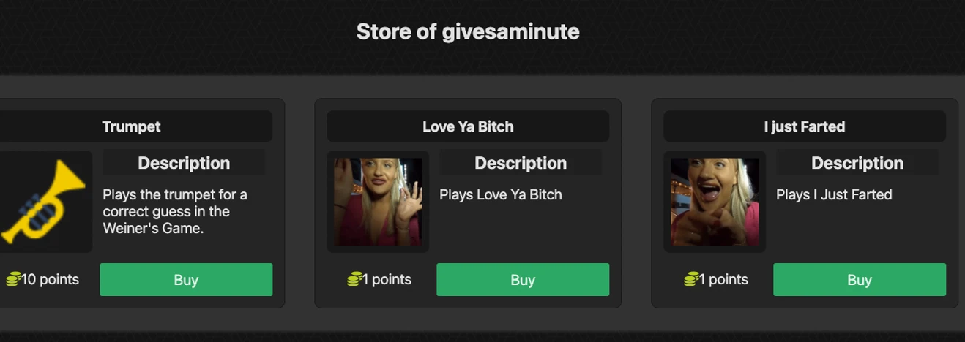Screen dimensions: 965x342
Task: Select the Love Ya Bitch title bar
Action: (x=468, y=126)
